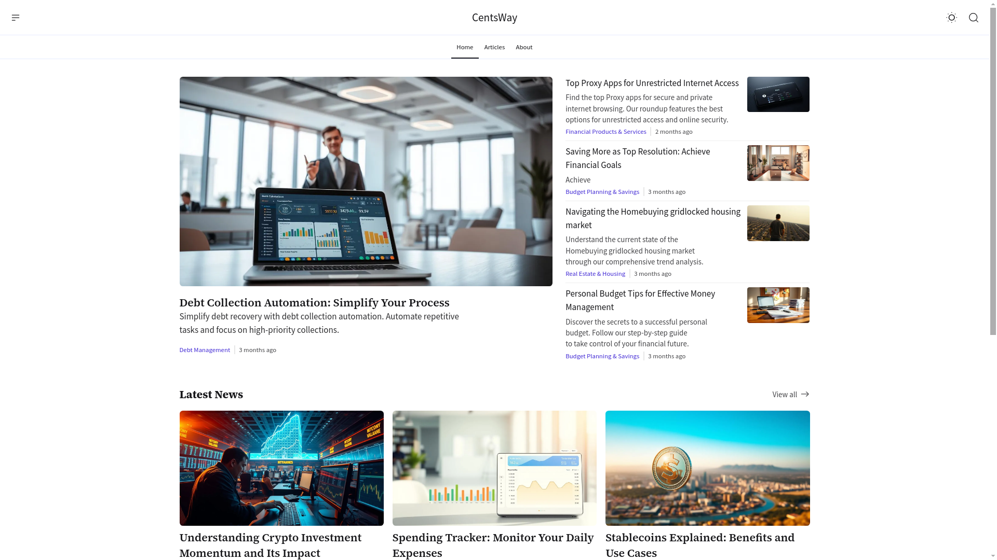This screenshot has width=997, height=560.
Task: Click "3 months ago" beside Debt Management
Action: 258,350
